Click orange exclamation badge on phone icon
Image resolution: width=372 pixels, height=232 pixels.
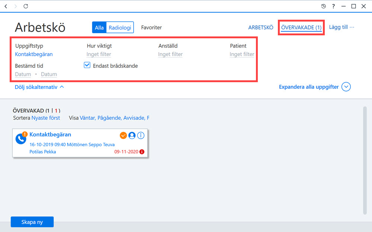coord(25,134)
